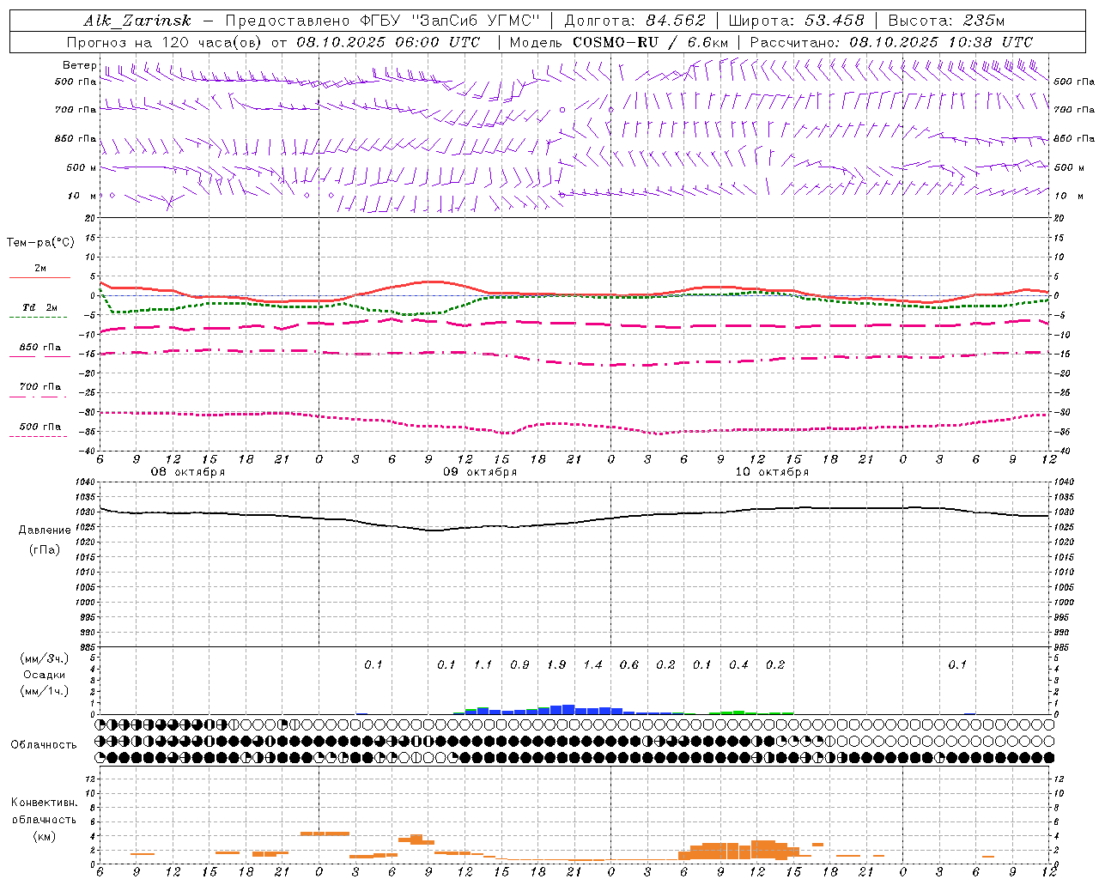
Task: Click the (гПа) pressure unit label
Action: tap(45, 550)
